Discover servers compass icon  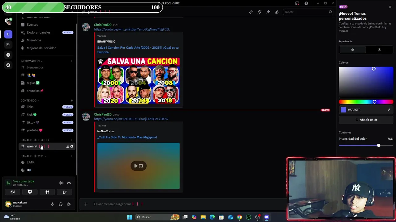(x=8, y=65)
